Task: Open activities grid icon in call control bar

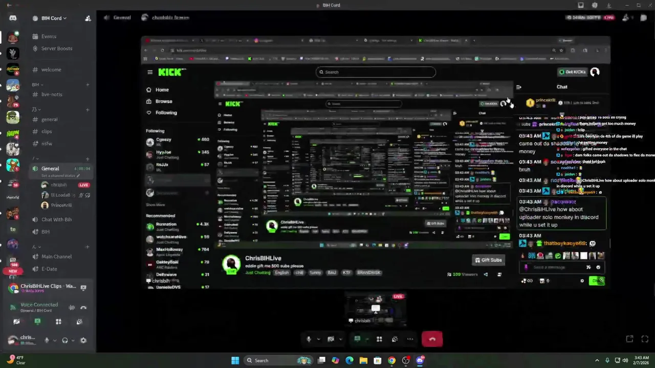Action: (x=379, y=339)
